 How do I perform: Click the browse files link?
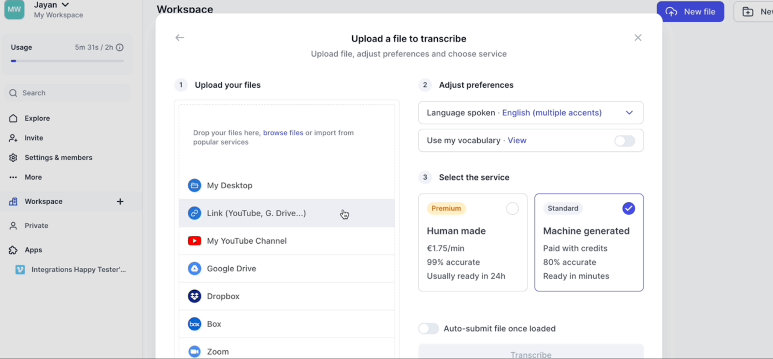click(283, 133)
